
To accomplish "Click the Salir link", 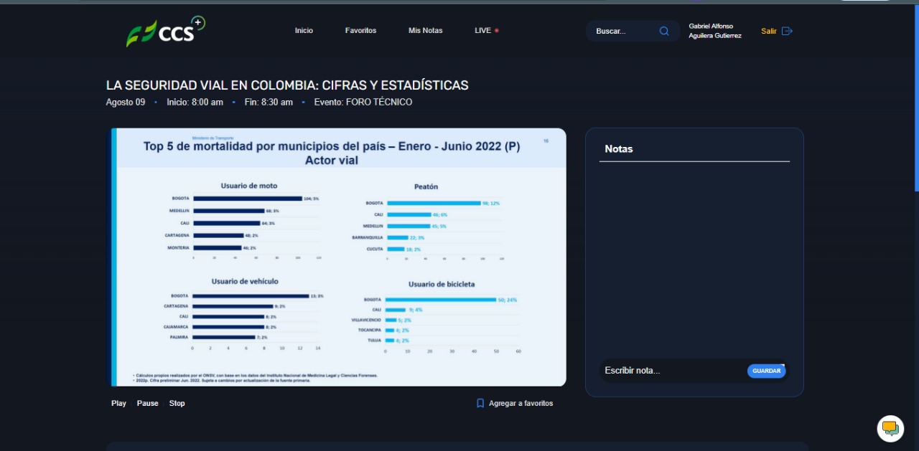I will coord(769,31).
